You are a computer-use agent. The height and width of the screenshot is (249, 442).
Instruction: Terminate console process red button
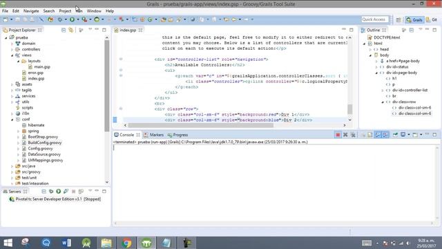[x=338, y=135]
